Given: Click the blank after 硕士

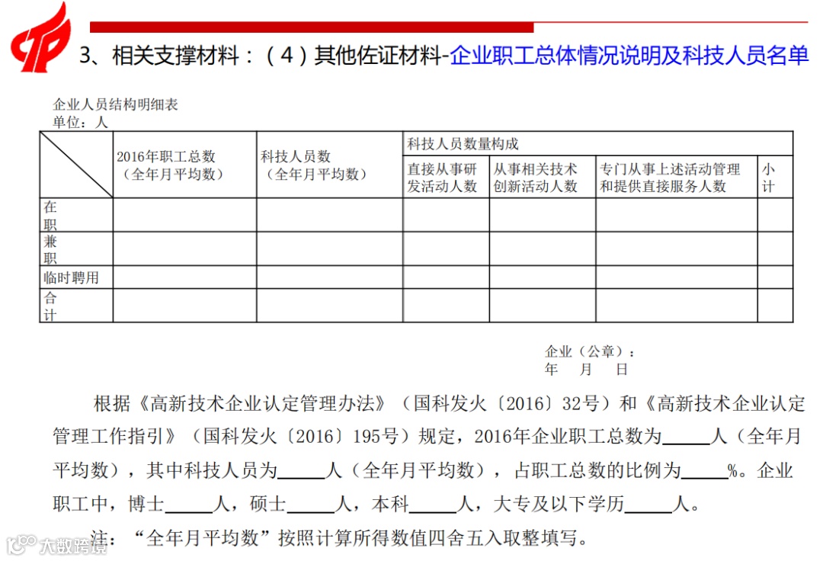Looking at the screenshot, I should tap(311, 506).
